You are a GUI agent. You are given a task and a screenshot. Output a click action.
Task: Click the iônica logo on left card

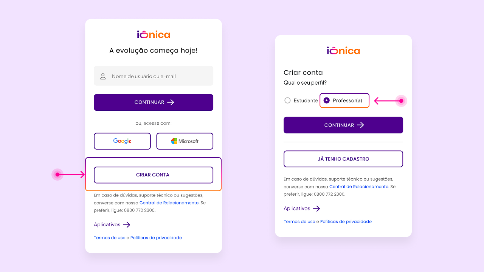click(x=154, y=34)
